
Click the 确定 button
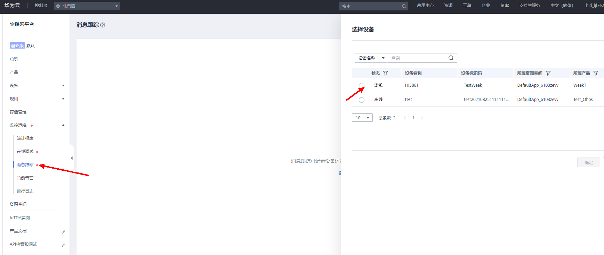click(588, 162)
